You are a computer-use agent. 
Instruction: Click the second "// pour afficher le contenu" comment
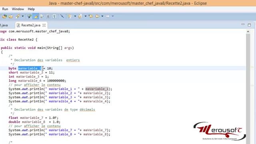coord(35,126)
